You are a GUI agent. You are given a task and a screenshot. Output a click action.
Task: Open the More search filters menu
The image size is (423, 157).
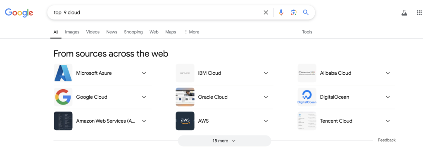click(192, 32)
